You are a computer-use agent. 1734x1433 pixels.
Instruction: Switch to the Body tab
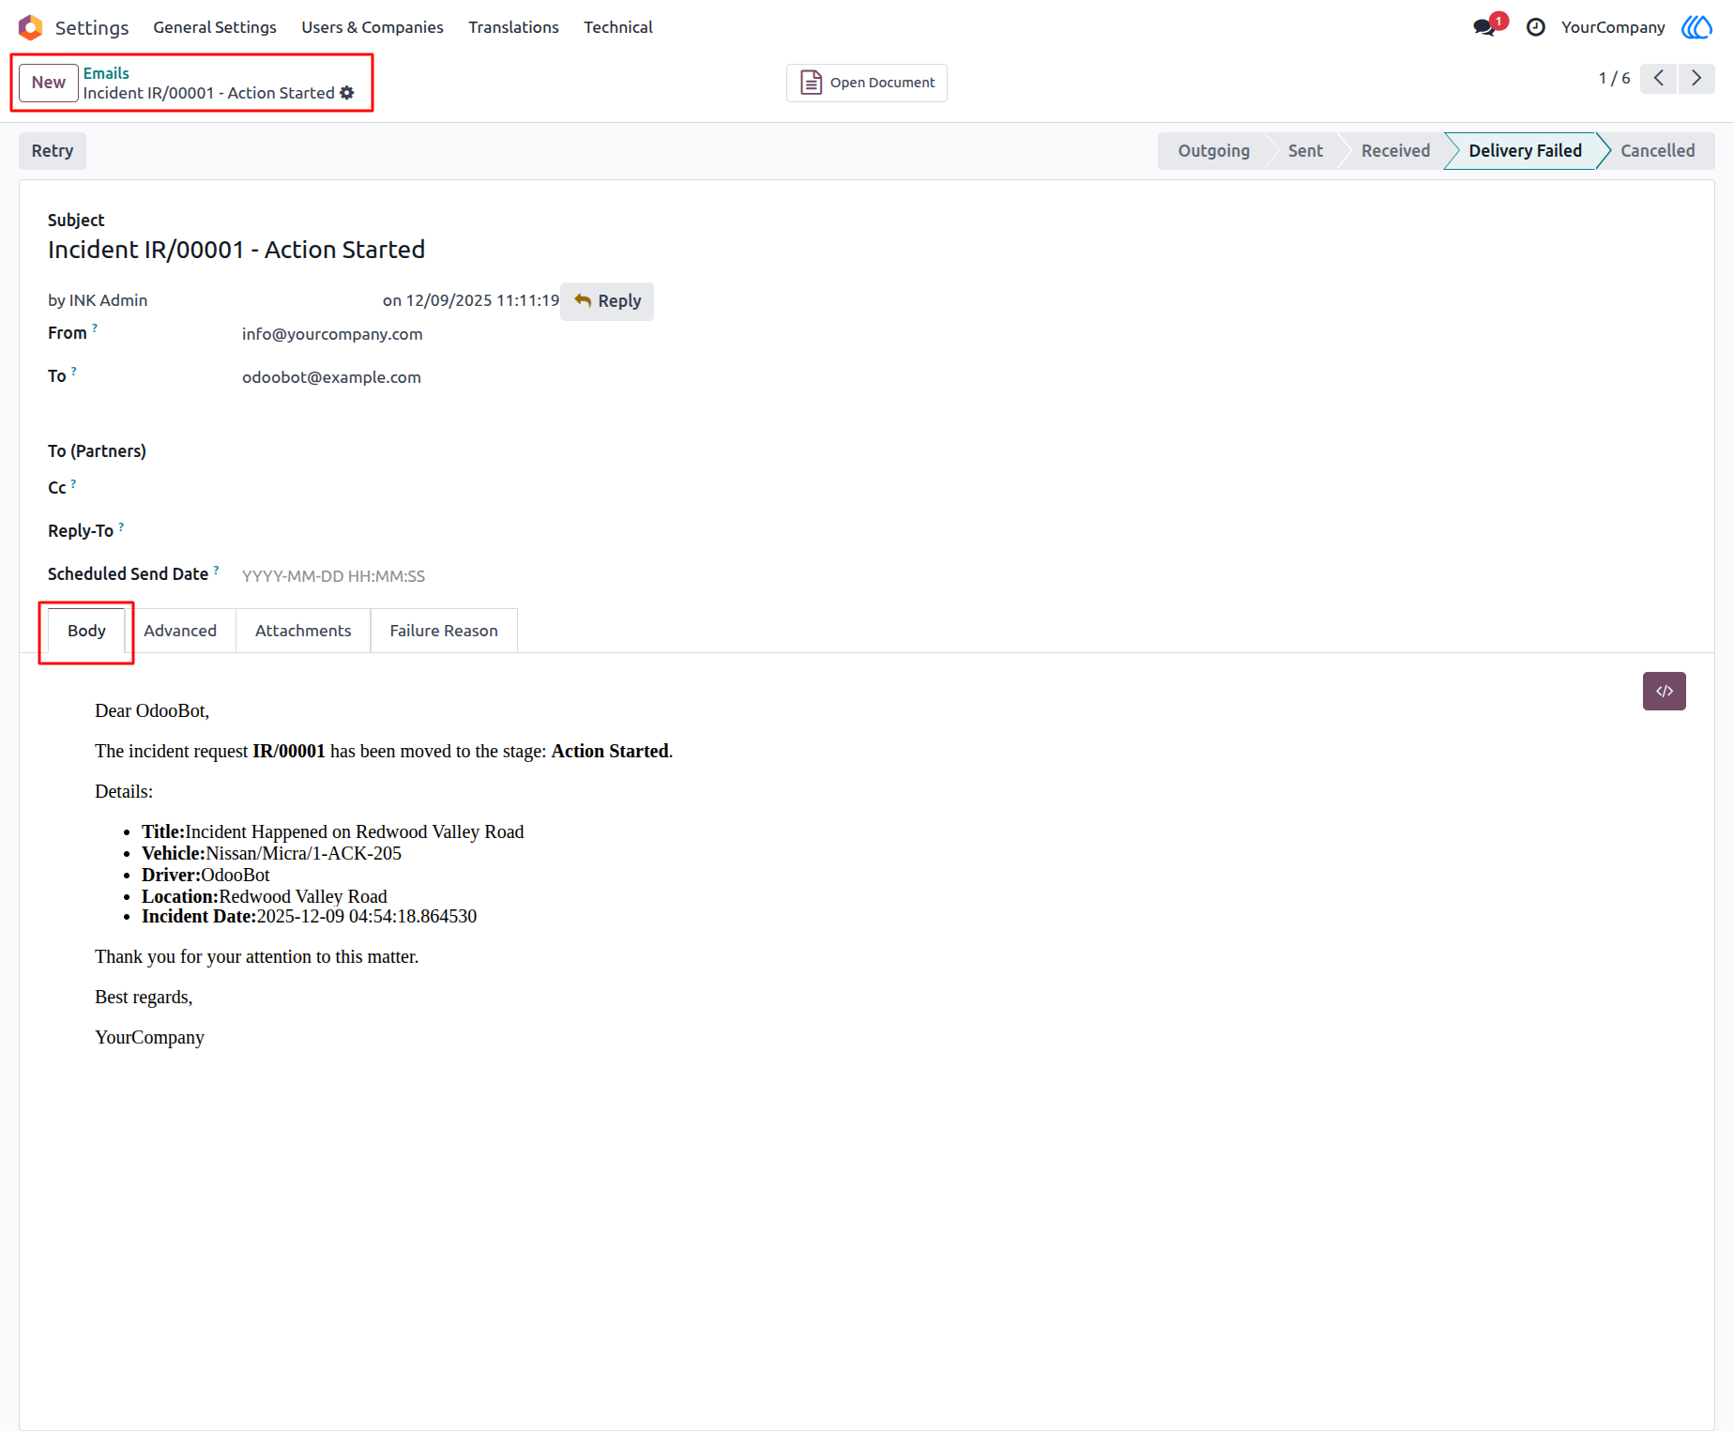86,631
